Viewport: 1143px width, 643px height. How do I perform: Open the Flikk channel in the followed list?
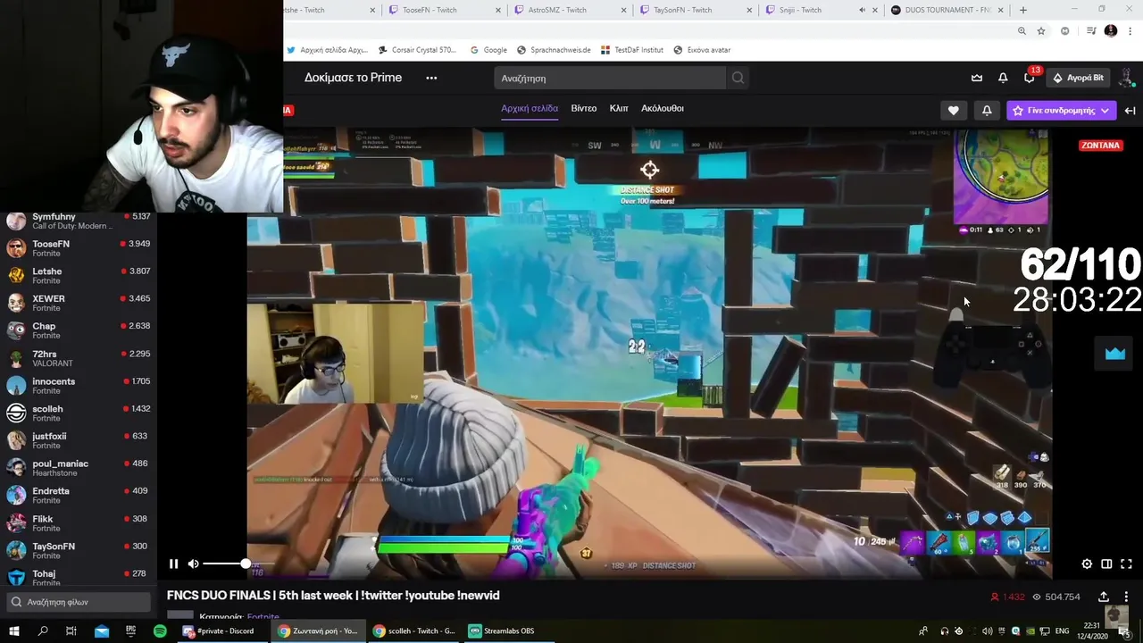(x=79, y=523)
